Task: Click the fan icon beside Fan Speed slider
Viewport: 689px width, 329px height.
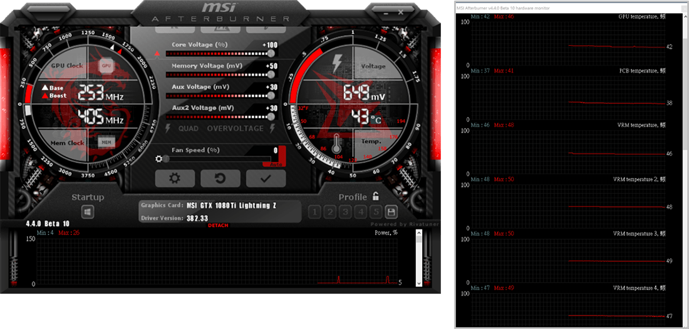Action: point(158,159)
